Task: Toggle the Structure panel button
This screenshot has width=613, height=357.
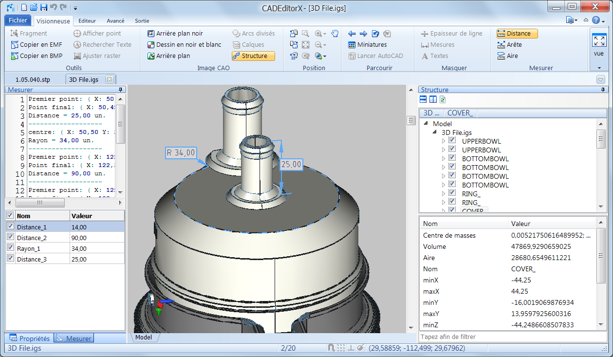Action: [253, 56]
